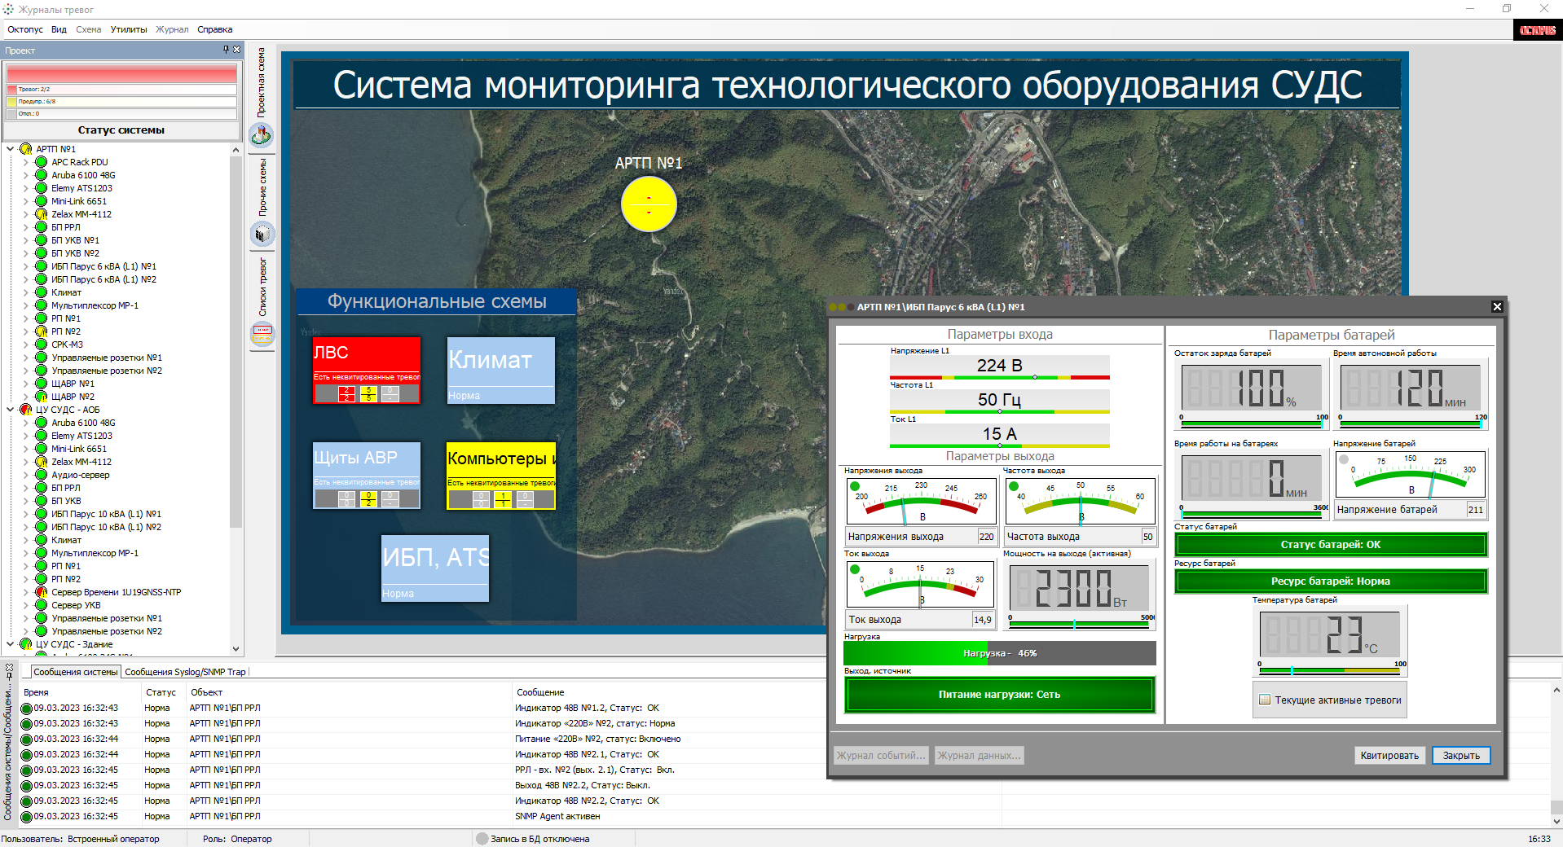Image resolution: width=1563 pixels, height=847 pixels.
Task: Click the Питание нагрузки: Сеть indicator
Action: coord(1000,695)
